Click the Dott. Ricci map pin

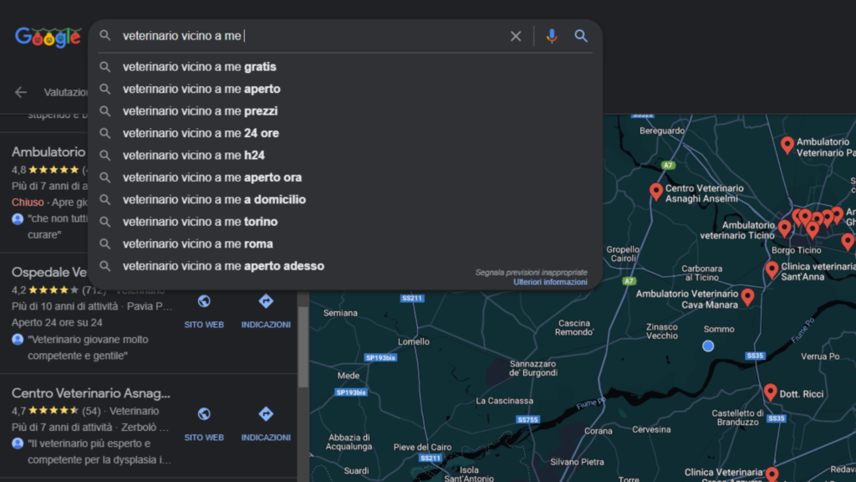[771, 392]
